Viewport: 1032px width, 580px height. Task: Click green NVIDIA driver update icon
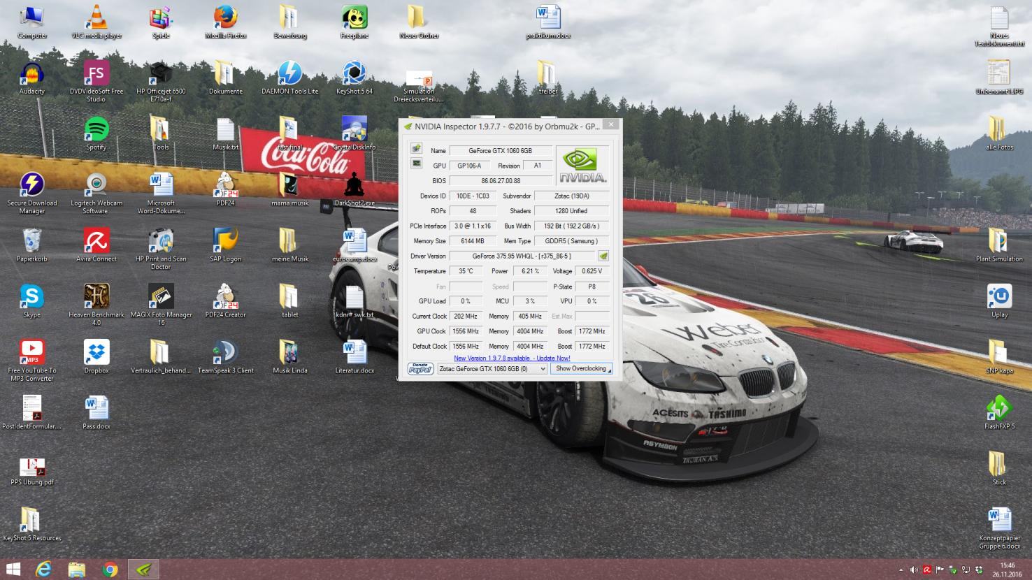[x=603, y=256]
